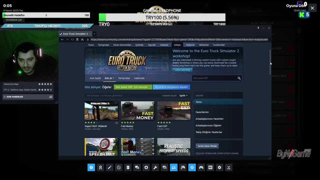Open the Haberler tab
Image resolution: width=320 pixels, height=180 pixels.
coord(190,45)
